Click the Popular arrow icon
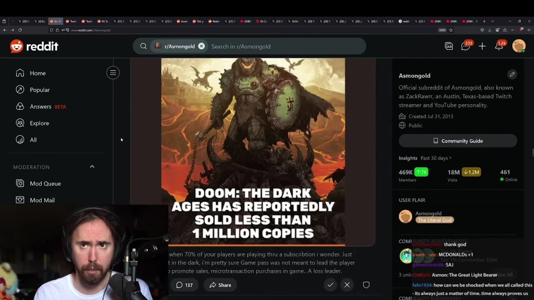This screenshot has width=534, height=300. pyautogui.click(x=20, y=90)
